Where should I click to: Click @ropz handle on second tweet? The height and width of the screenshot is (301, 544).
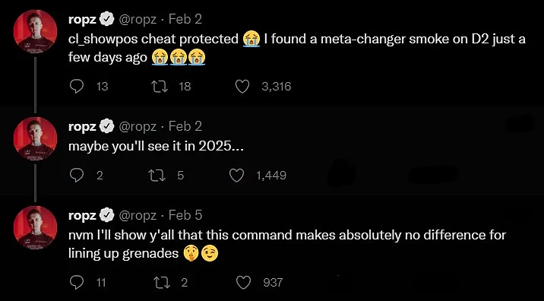click(x=138, y=127)
